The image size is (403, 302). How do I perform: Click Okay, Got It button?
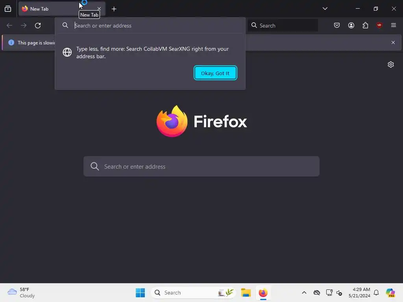(215, 73)
